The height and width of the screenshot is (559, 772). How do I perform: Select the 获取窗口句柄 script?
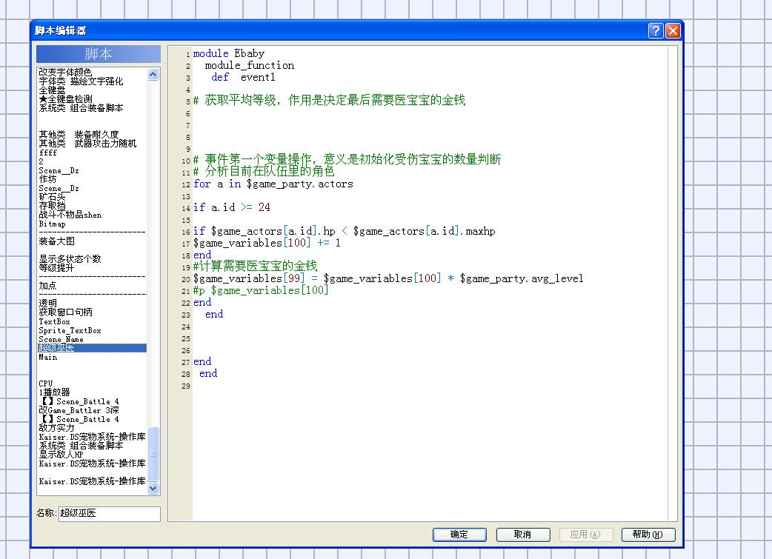(65, 312)
